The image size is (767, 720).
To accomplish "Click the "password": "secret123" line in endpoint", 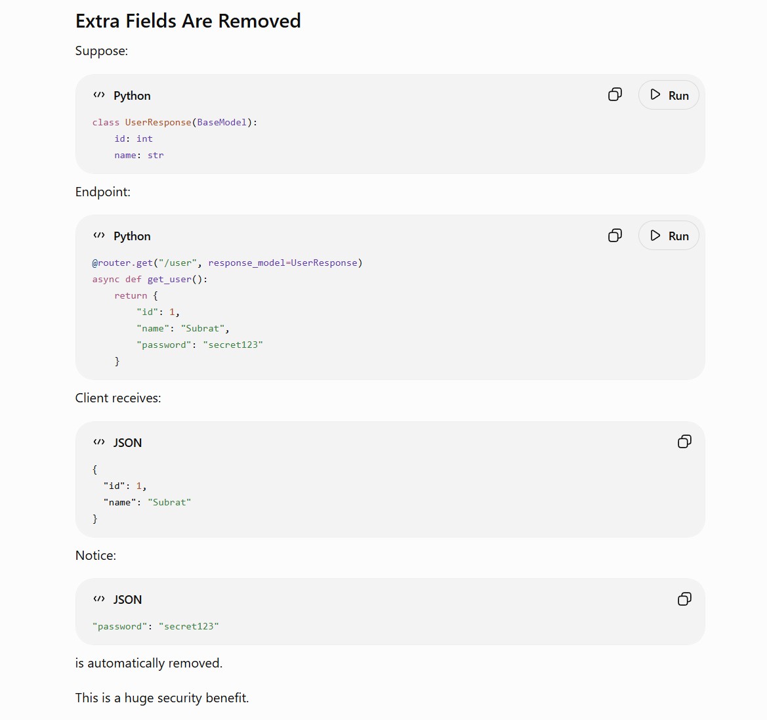I will tap(199, 345).
